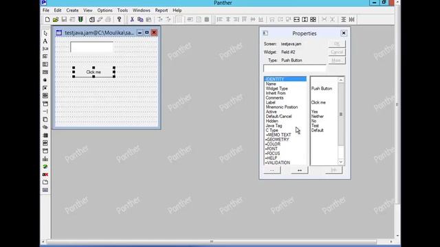Click the property value input field in Properties

point(295,69)
